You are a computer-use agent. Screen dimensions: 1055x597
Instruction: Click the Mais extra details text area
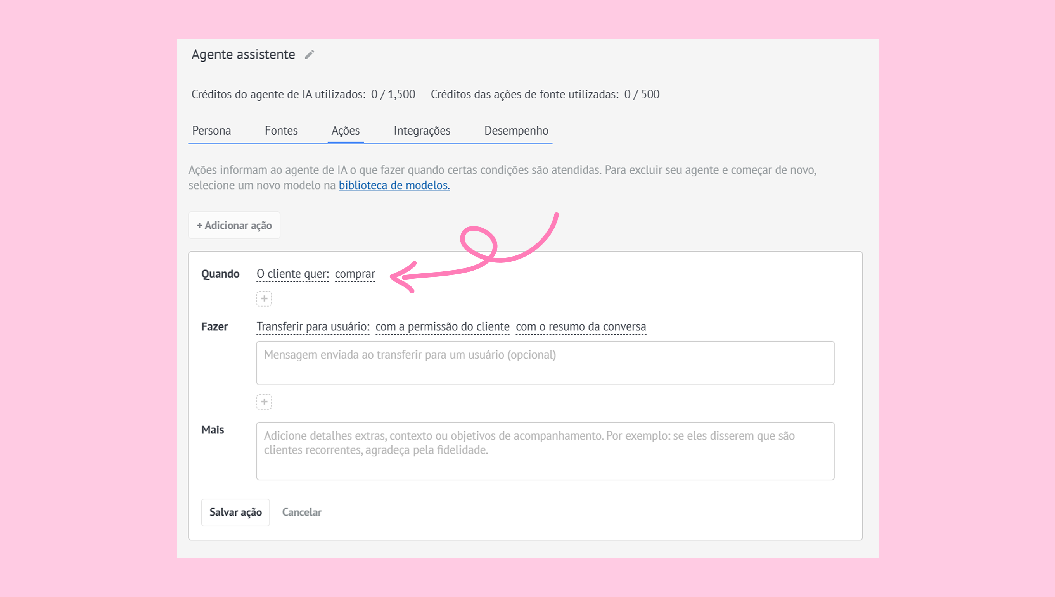point(545,451)
